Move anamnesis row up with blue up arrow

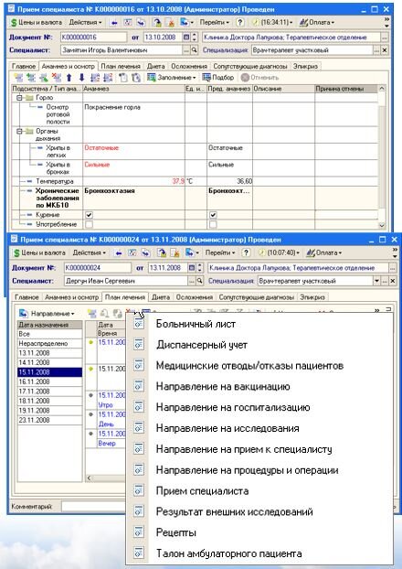point(69,77)
